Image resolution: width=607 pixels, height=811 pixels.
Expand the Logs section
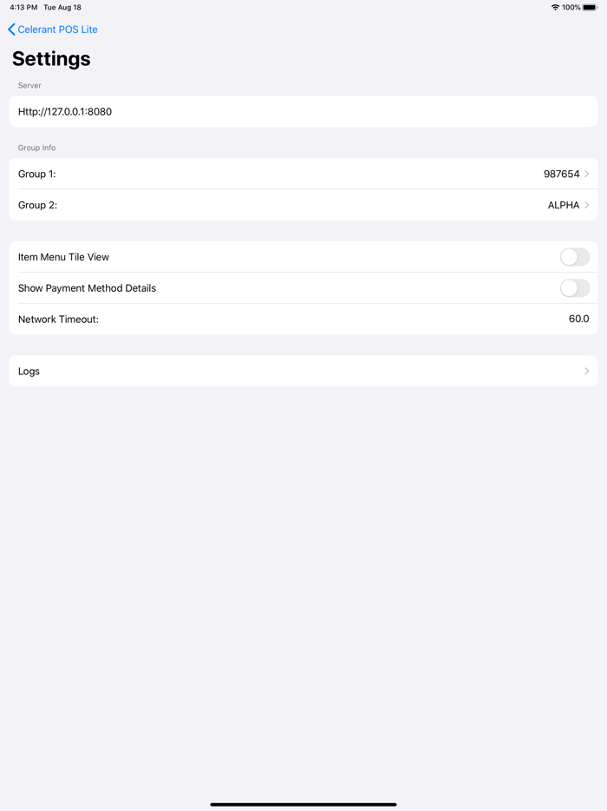coord(303,371)
